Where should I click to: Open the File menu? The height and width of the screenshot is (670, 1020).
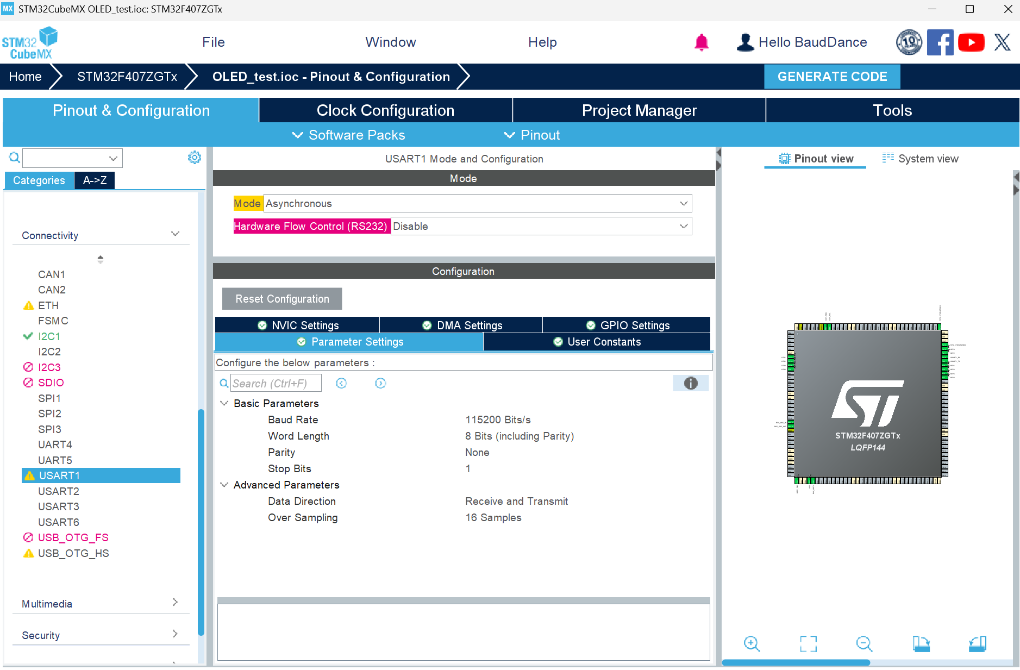[x=214, y=42]
